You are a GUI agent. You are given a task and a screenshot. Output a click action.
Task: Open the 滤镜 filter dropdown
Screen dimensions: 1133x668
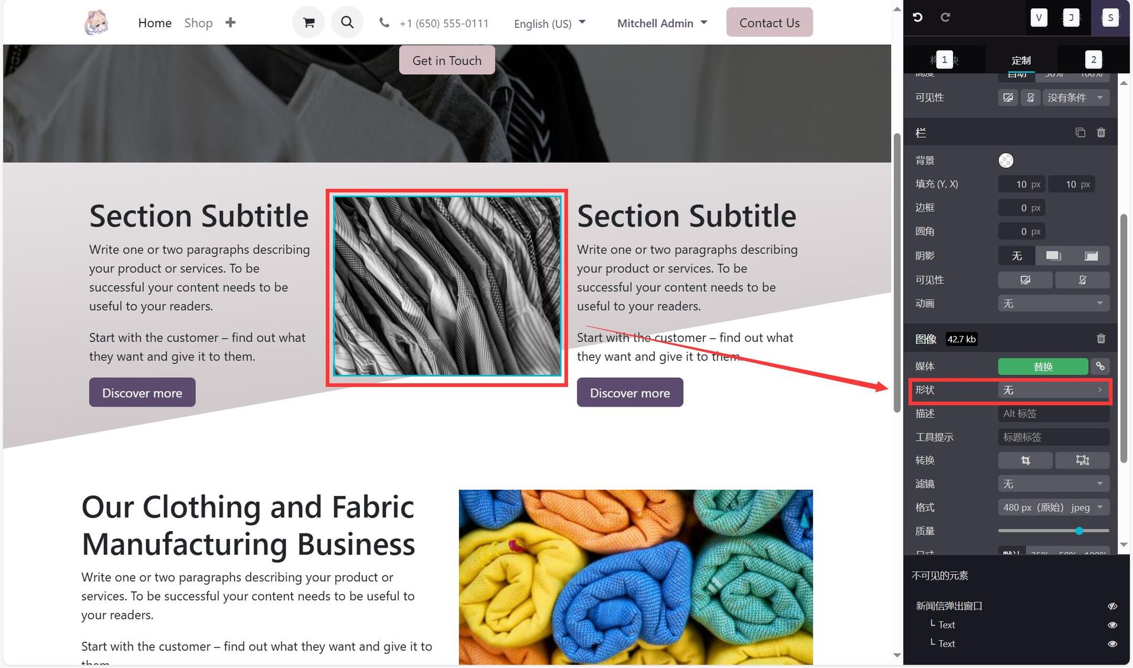tap(1053, 484)
